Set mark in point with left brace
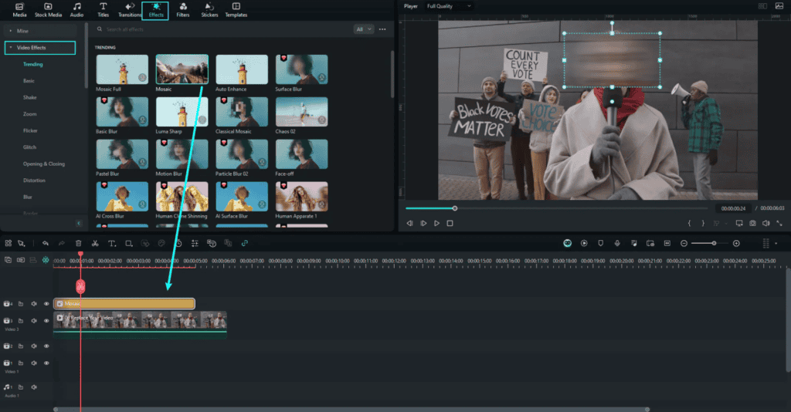The image size is (791, 412). click(x=689, y=223)
